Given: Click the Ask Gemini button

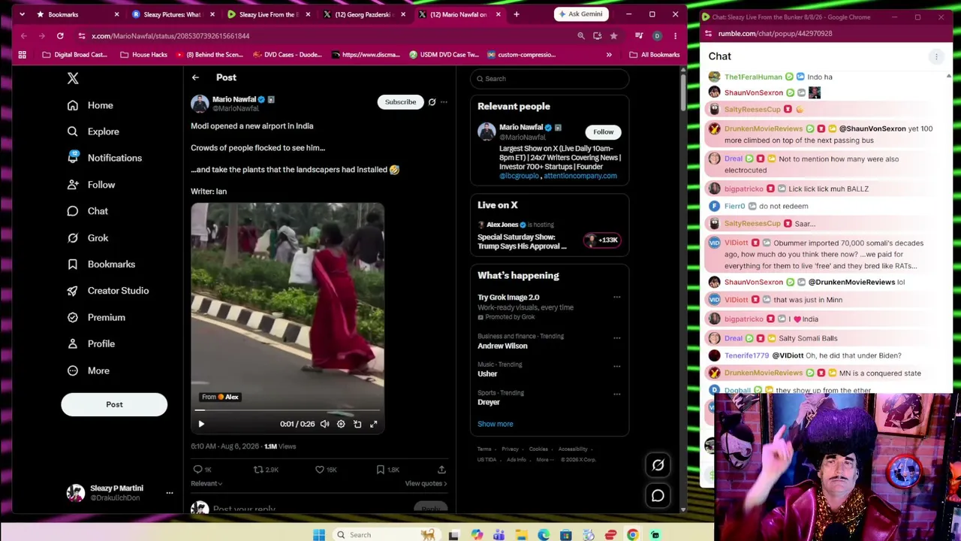Looking at the screenshot, I should (x=580, y=14).
